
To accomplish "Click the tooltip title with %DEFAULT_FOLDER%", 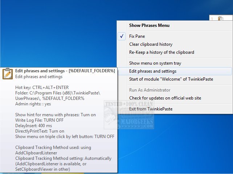I will pyautogui.click(x=65, y=71).
